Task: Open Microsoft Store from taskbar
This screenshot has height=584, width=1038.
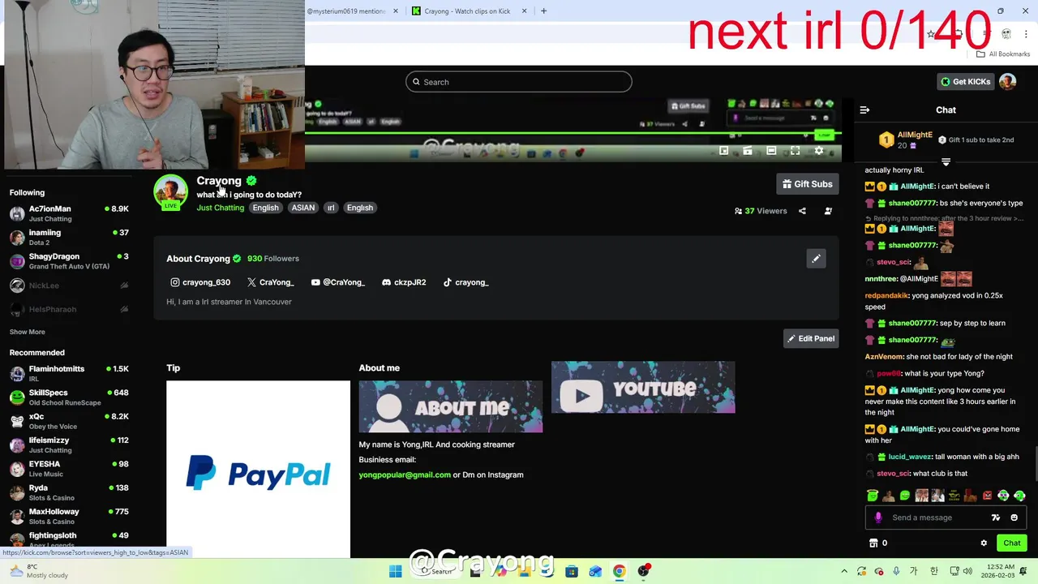Action: click(571, 571)
